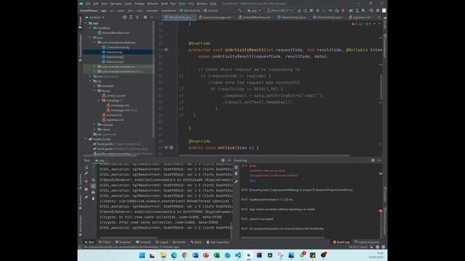The image size is (465, 261).
Task: Open IDE settings gear in top toolbar
Action: [378, 11]
